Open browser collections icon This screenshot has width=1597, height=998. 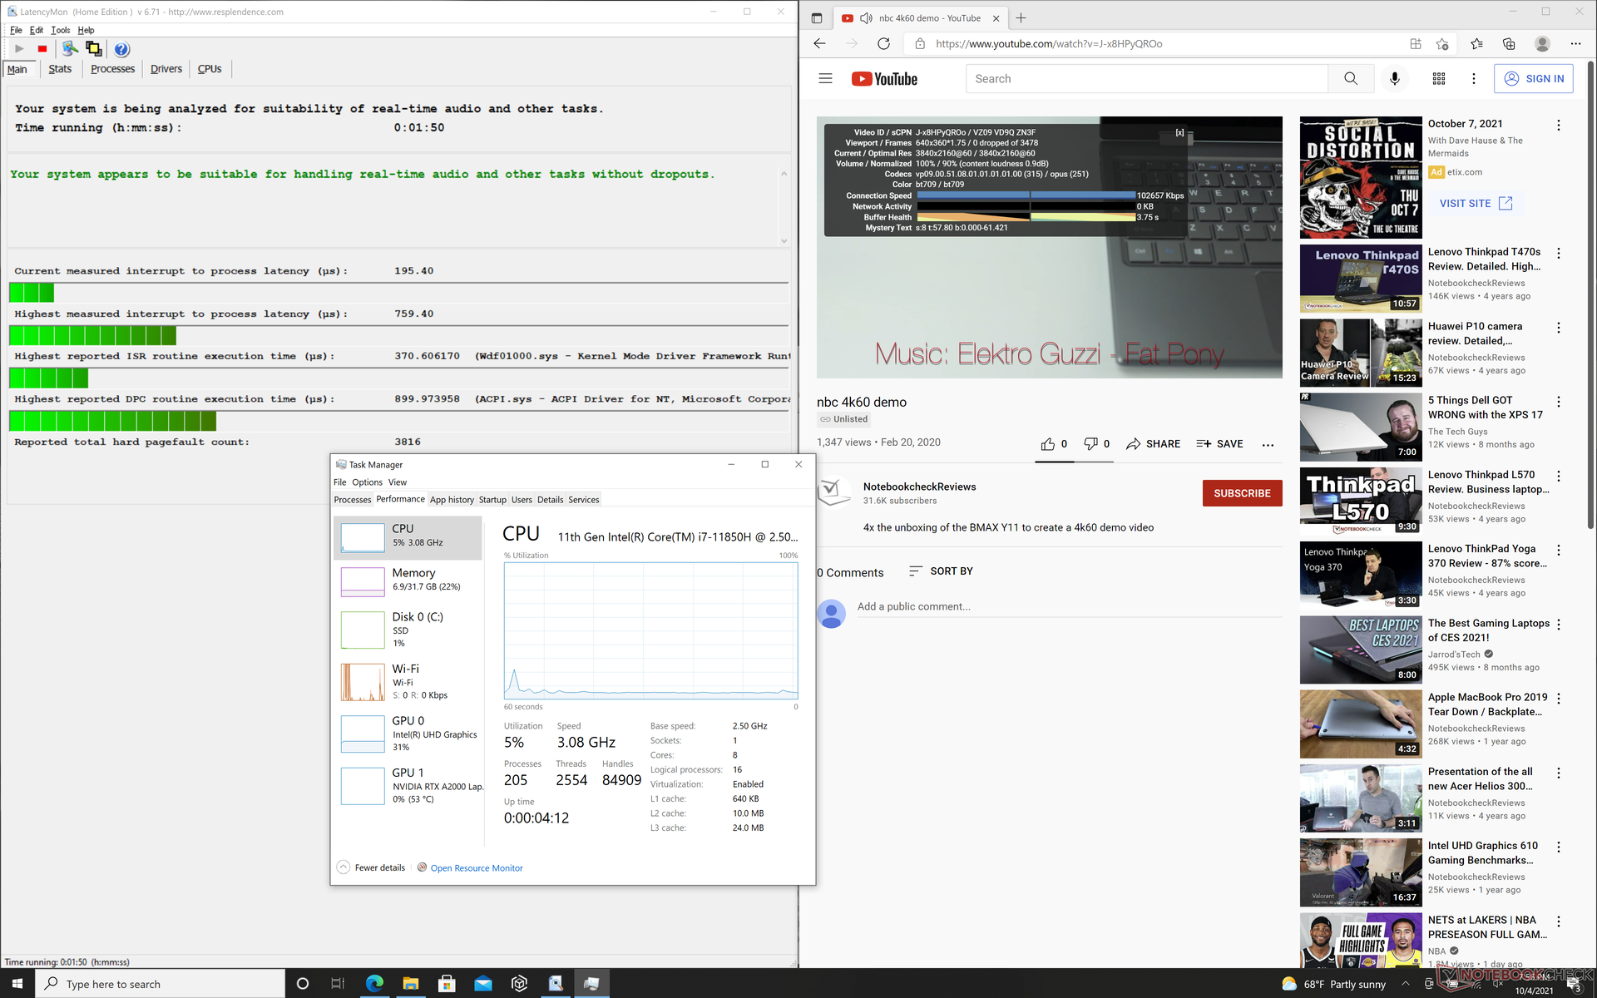[1509, 43]
